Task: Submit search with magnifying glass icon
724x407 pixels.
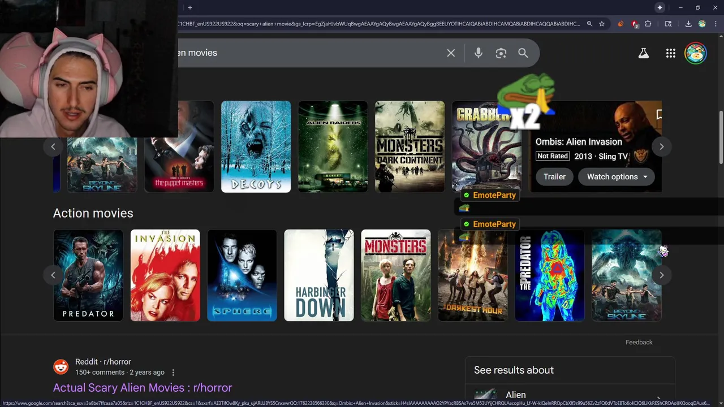Action: [523, 53]
